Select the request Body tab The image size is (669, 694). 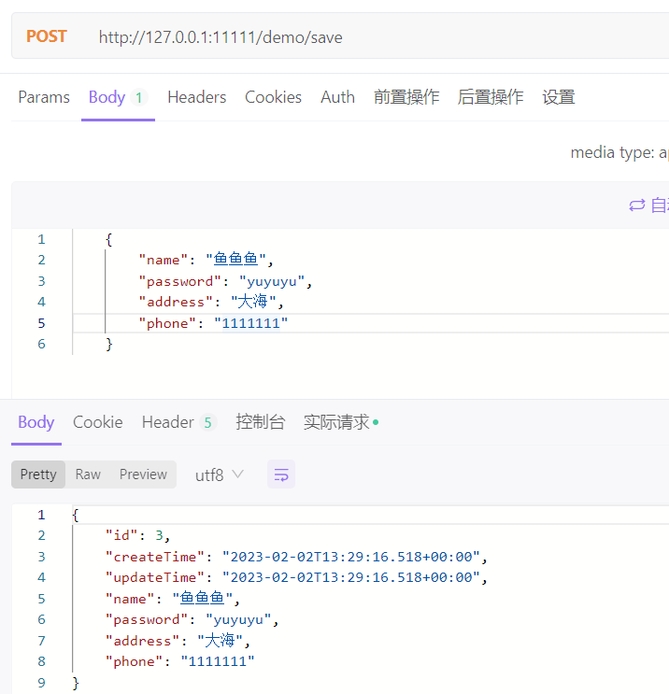[x=118, y=97]
